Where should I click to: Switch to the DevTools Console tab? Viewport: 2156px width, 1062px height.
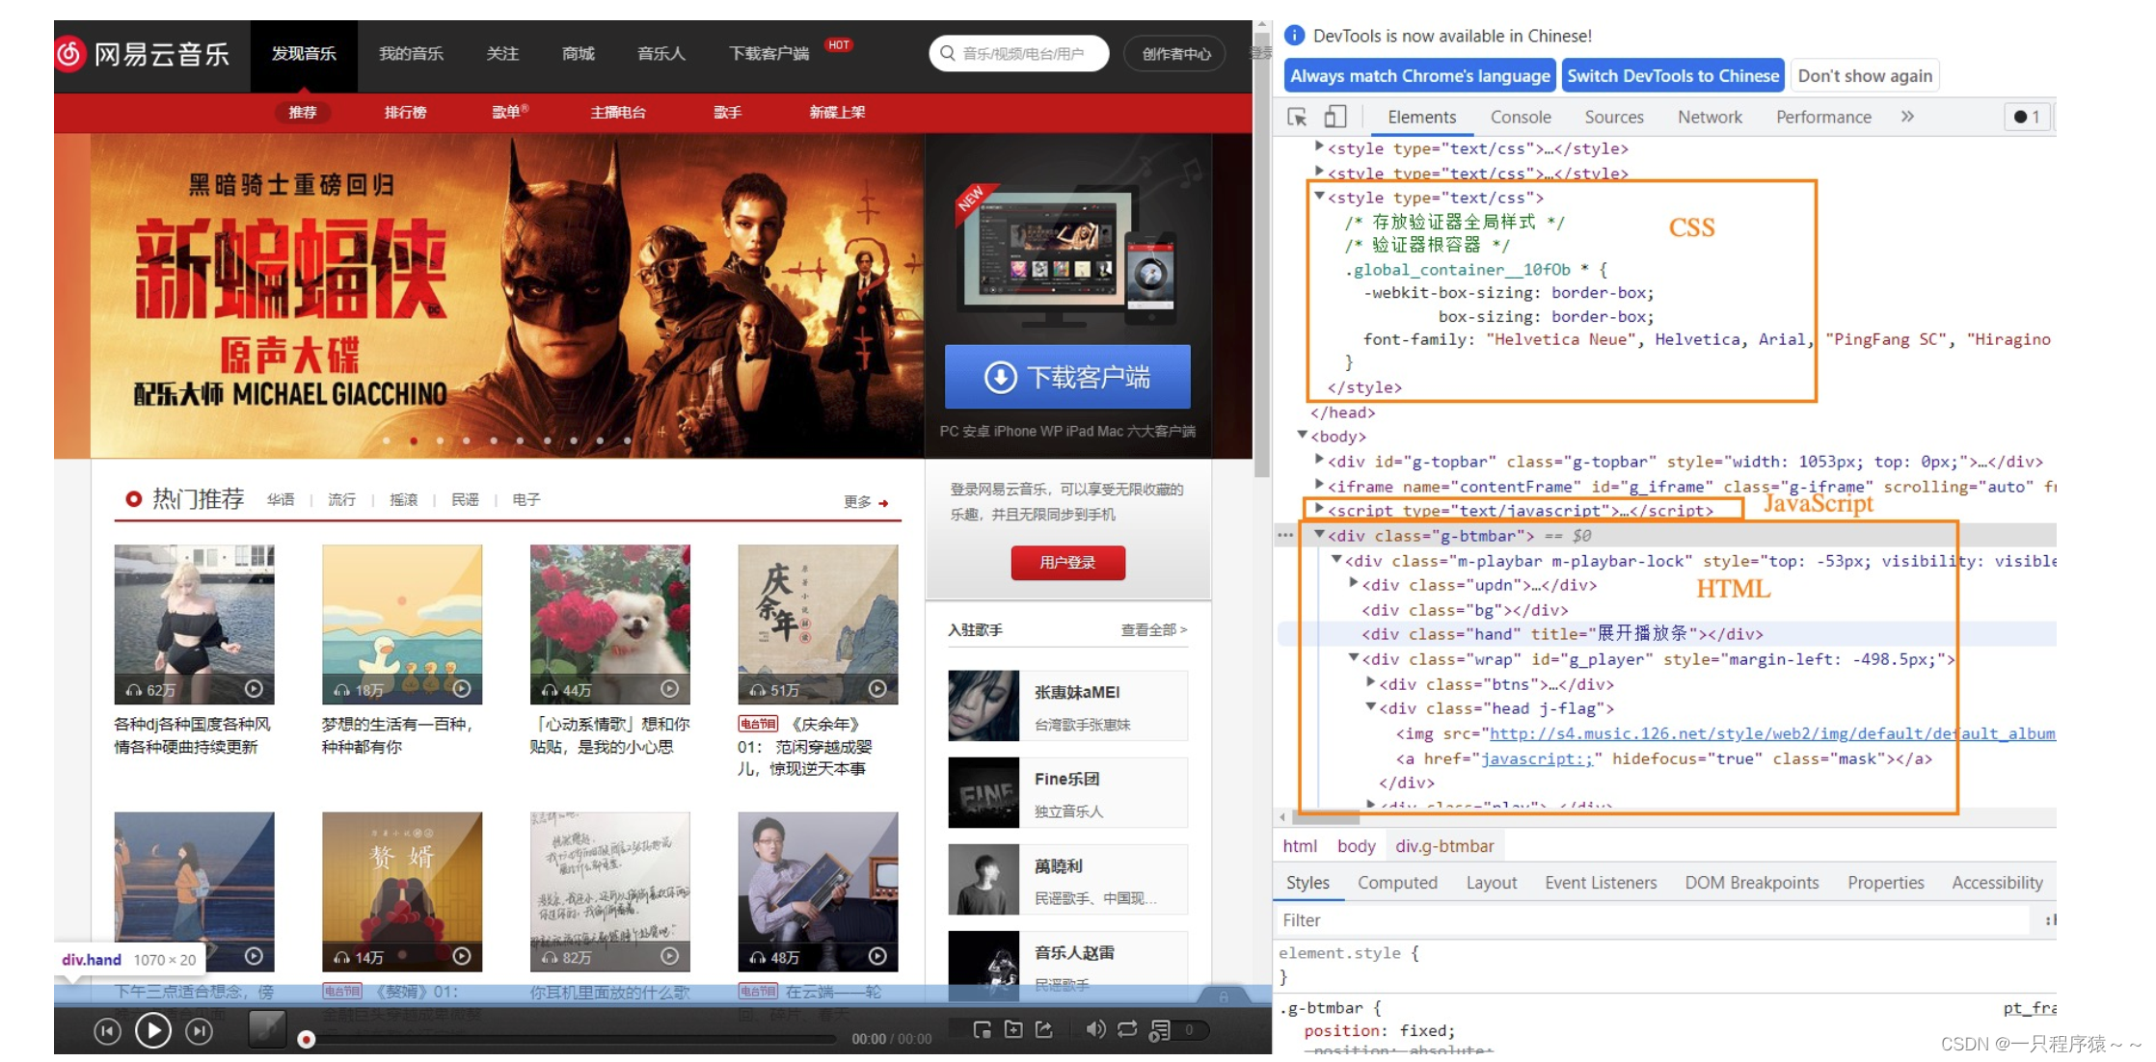pos(1521,117)
